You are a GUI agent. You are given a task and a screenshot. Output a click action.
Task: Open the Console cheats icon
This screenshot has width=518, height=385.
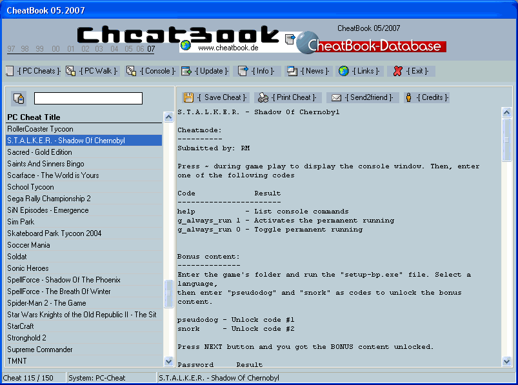pos(131,71)
